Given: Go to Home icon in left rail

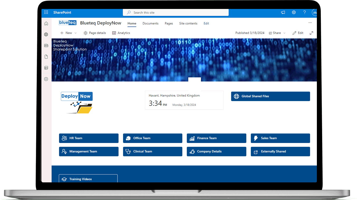Looking at the screenshot, I should (x=46, y=23).
